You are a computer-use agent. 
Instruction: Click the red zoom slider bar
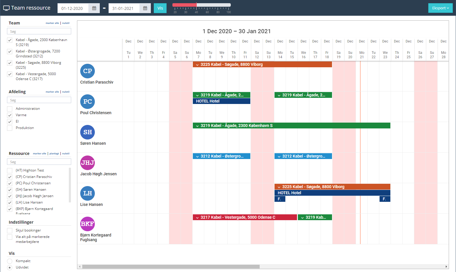tap(184, 5)
